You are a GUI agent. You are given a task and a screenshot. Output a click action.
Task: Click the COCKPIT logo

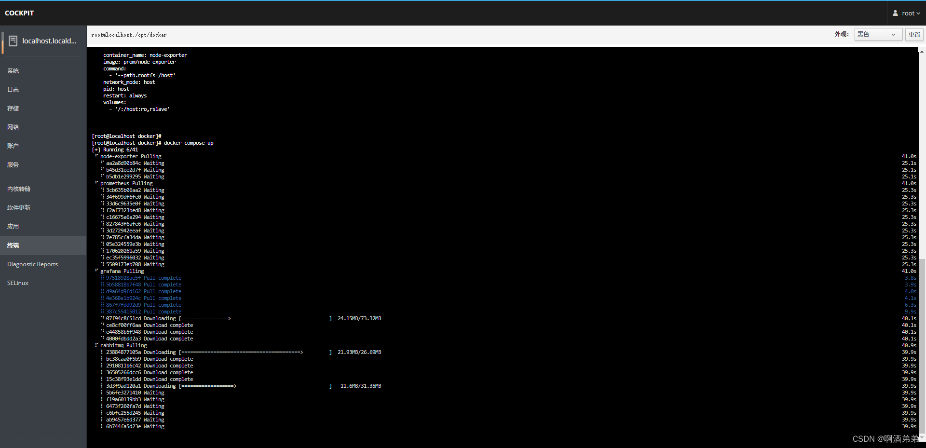[19, 13]
